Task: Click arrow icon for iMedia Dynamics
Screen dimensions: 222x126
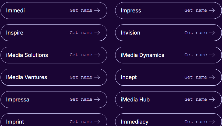Action: (x=212, y=55)
